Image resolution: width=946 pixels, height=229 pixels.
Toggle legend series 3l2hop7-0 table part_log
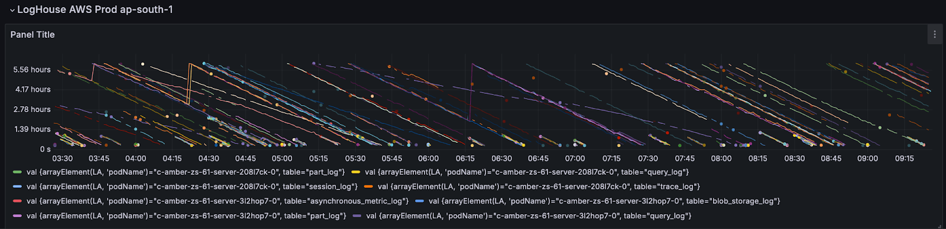coord(186,216)
